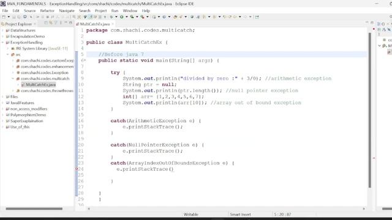Select the Java8Features project
Viewport: 392px width, 220px height.
point(22,103)
